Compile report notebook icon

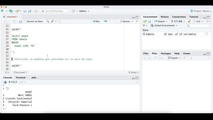[x=61, y=21]
